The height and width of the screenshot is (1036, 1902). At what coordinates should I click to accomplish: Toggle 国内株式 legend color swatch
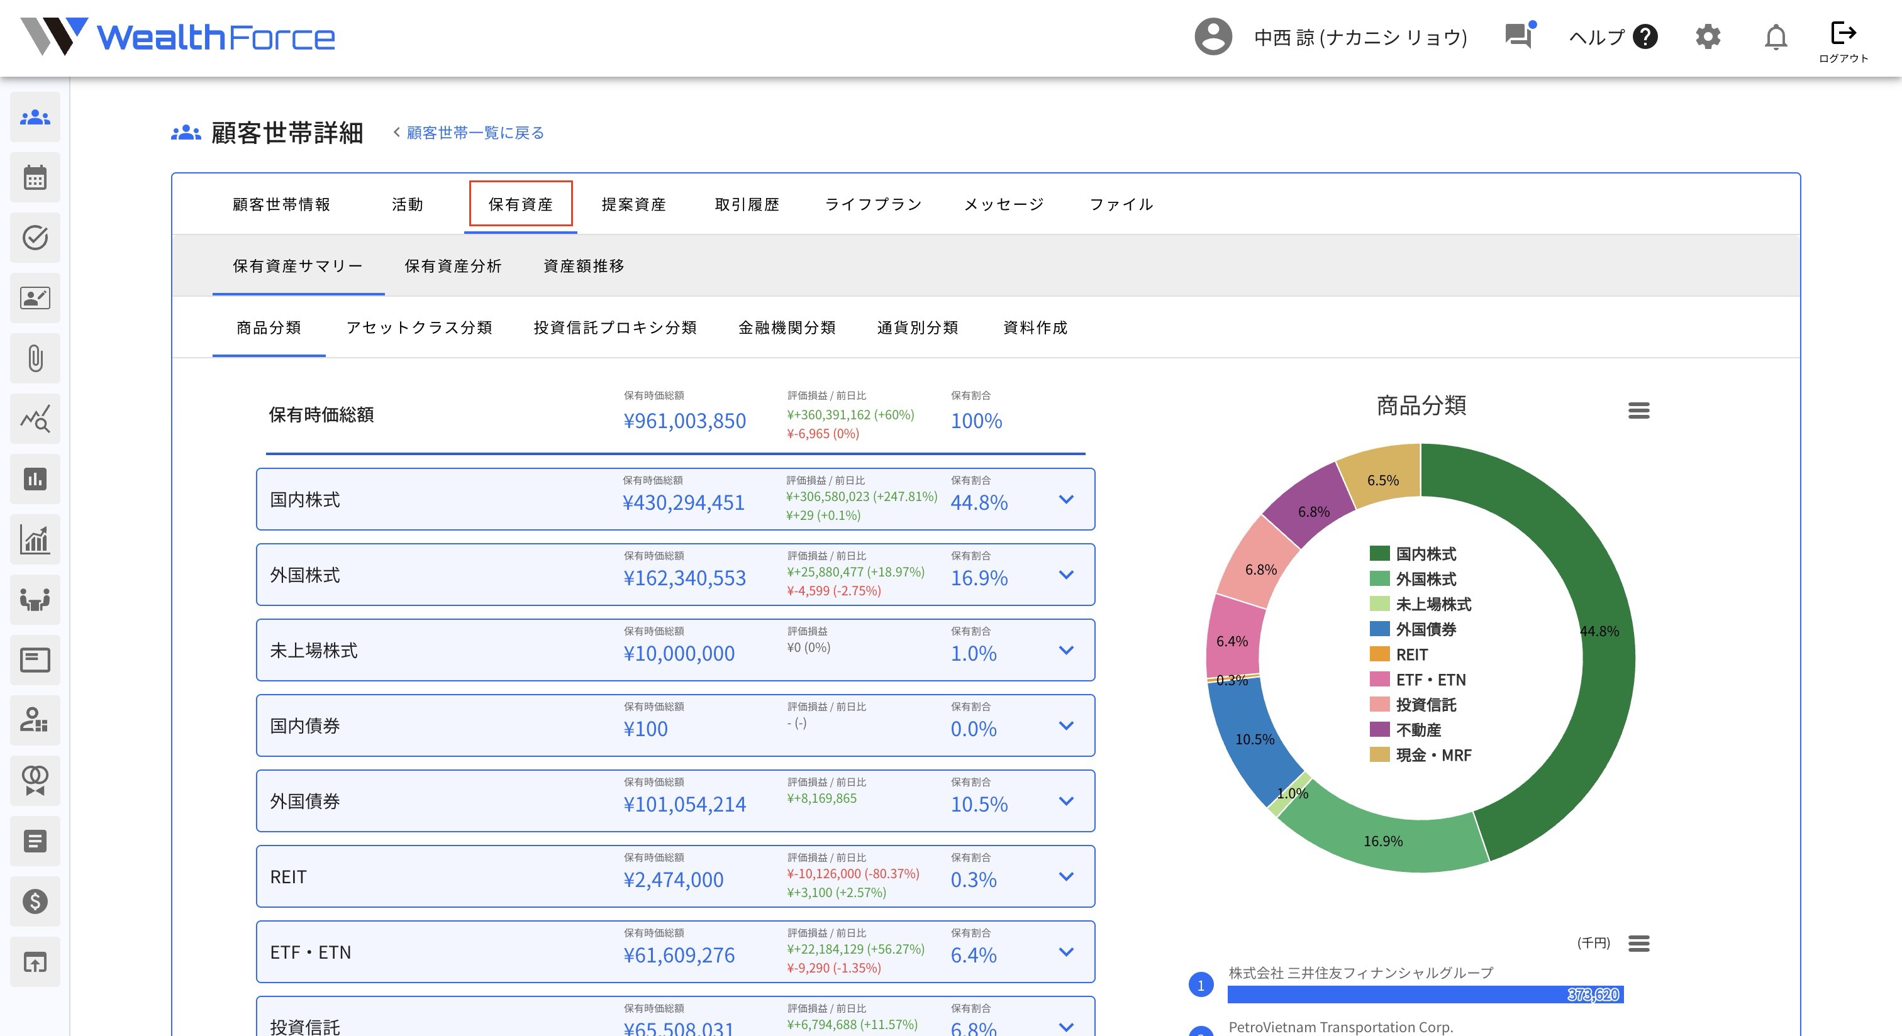1379,553
